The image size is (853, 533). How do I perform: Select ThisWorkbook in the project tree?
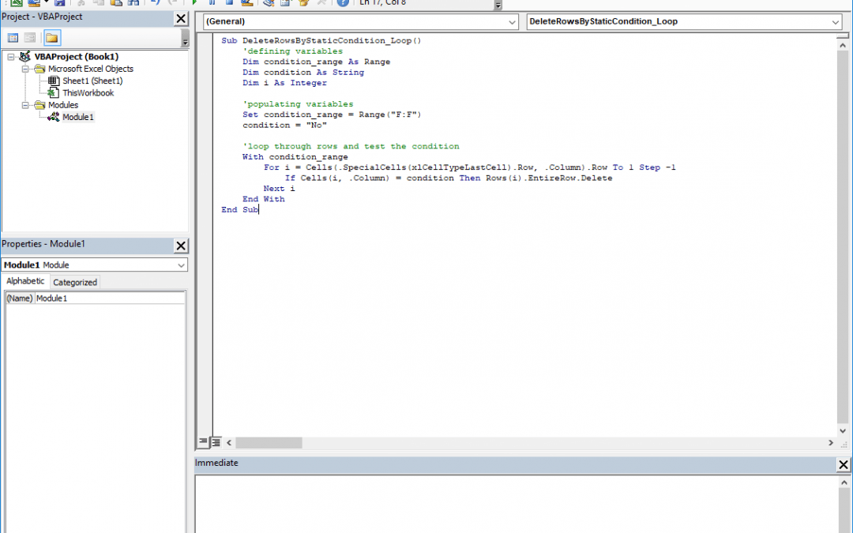coord(88,93)
